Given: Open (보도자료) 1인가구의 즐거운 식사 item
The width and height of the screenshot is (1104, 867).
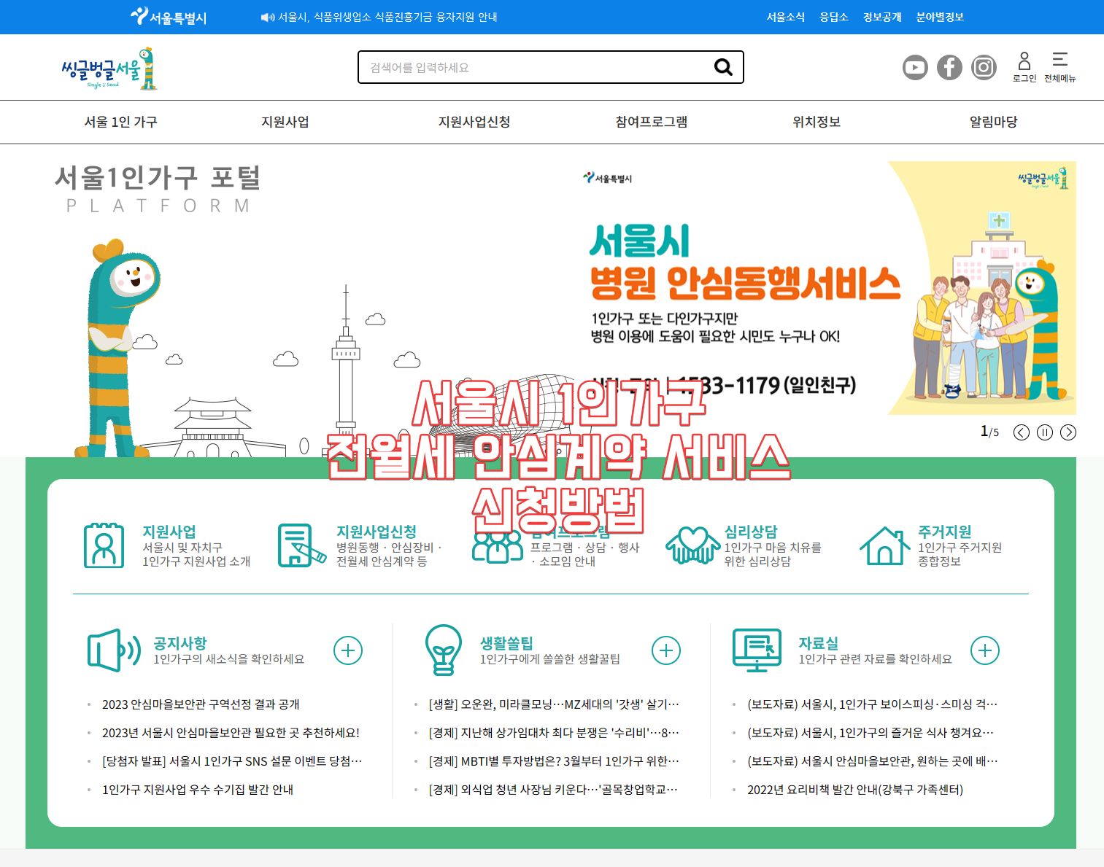Looking at the screenshot, I should coord(871,733).
